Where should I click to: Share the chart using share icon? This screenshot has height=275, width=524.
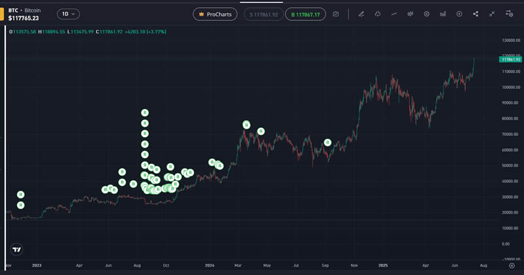476,14
